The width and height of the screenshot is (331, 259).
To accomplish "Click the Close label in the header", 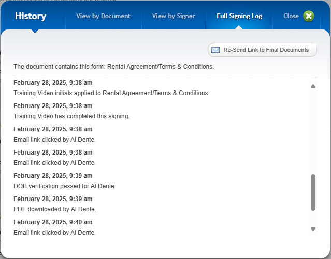I will (291, 16).
